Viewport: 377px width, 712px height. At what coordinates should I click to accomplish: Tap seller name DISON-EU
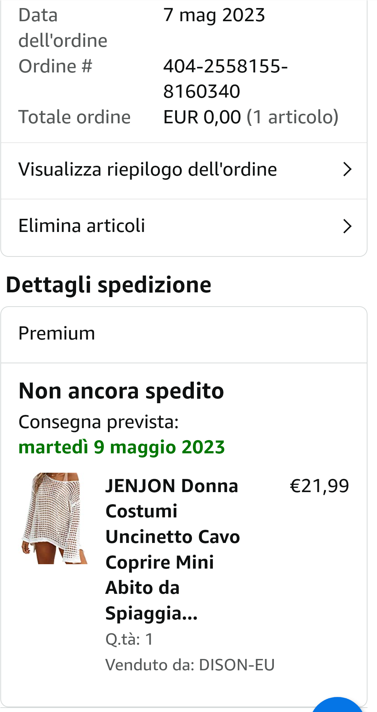237,665
